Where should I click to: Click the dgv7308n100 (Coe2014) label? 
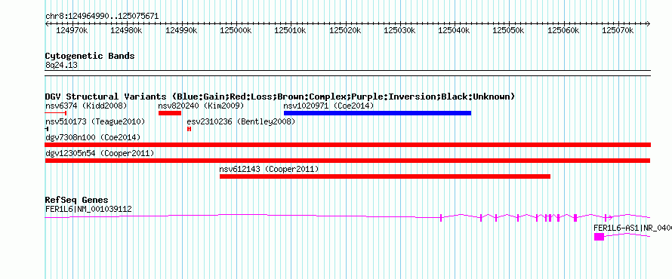click(93, 137)
